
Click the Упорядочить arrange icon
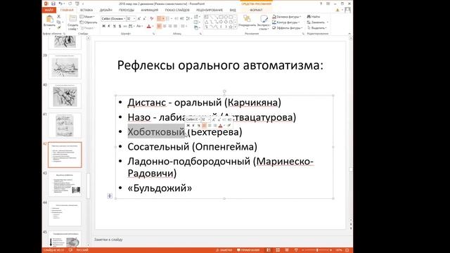(x=247, y=18)
